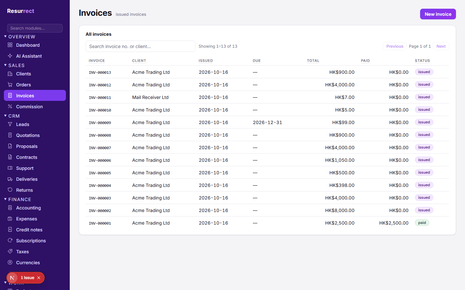This screenshot has height=290, width=465.
Task: Click the Deliveries truck icon
Action: [x=10, y=179]
